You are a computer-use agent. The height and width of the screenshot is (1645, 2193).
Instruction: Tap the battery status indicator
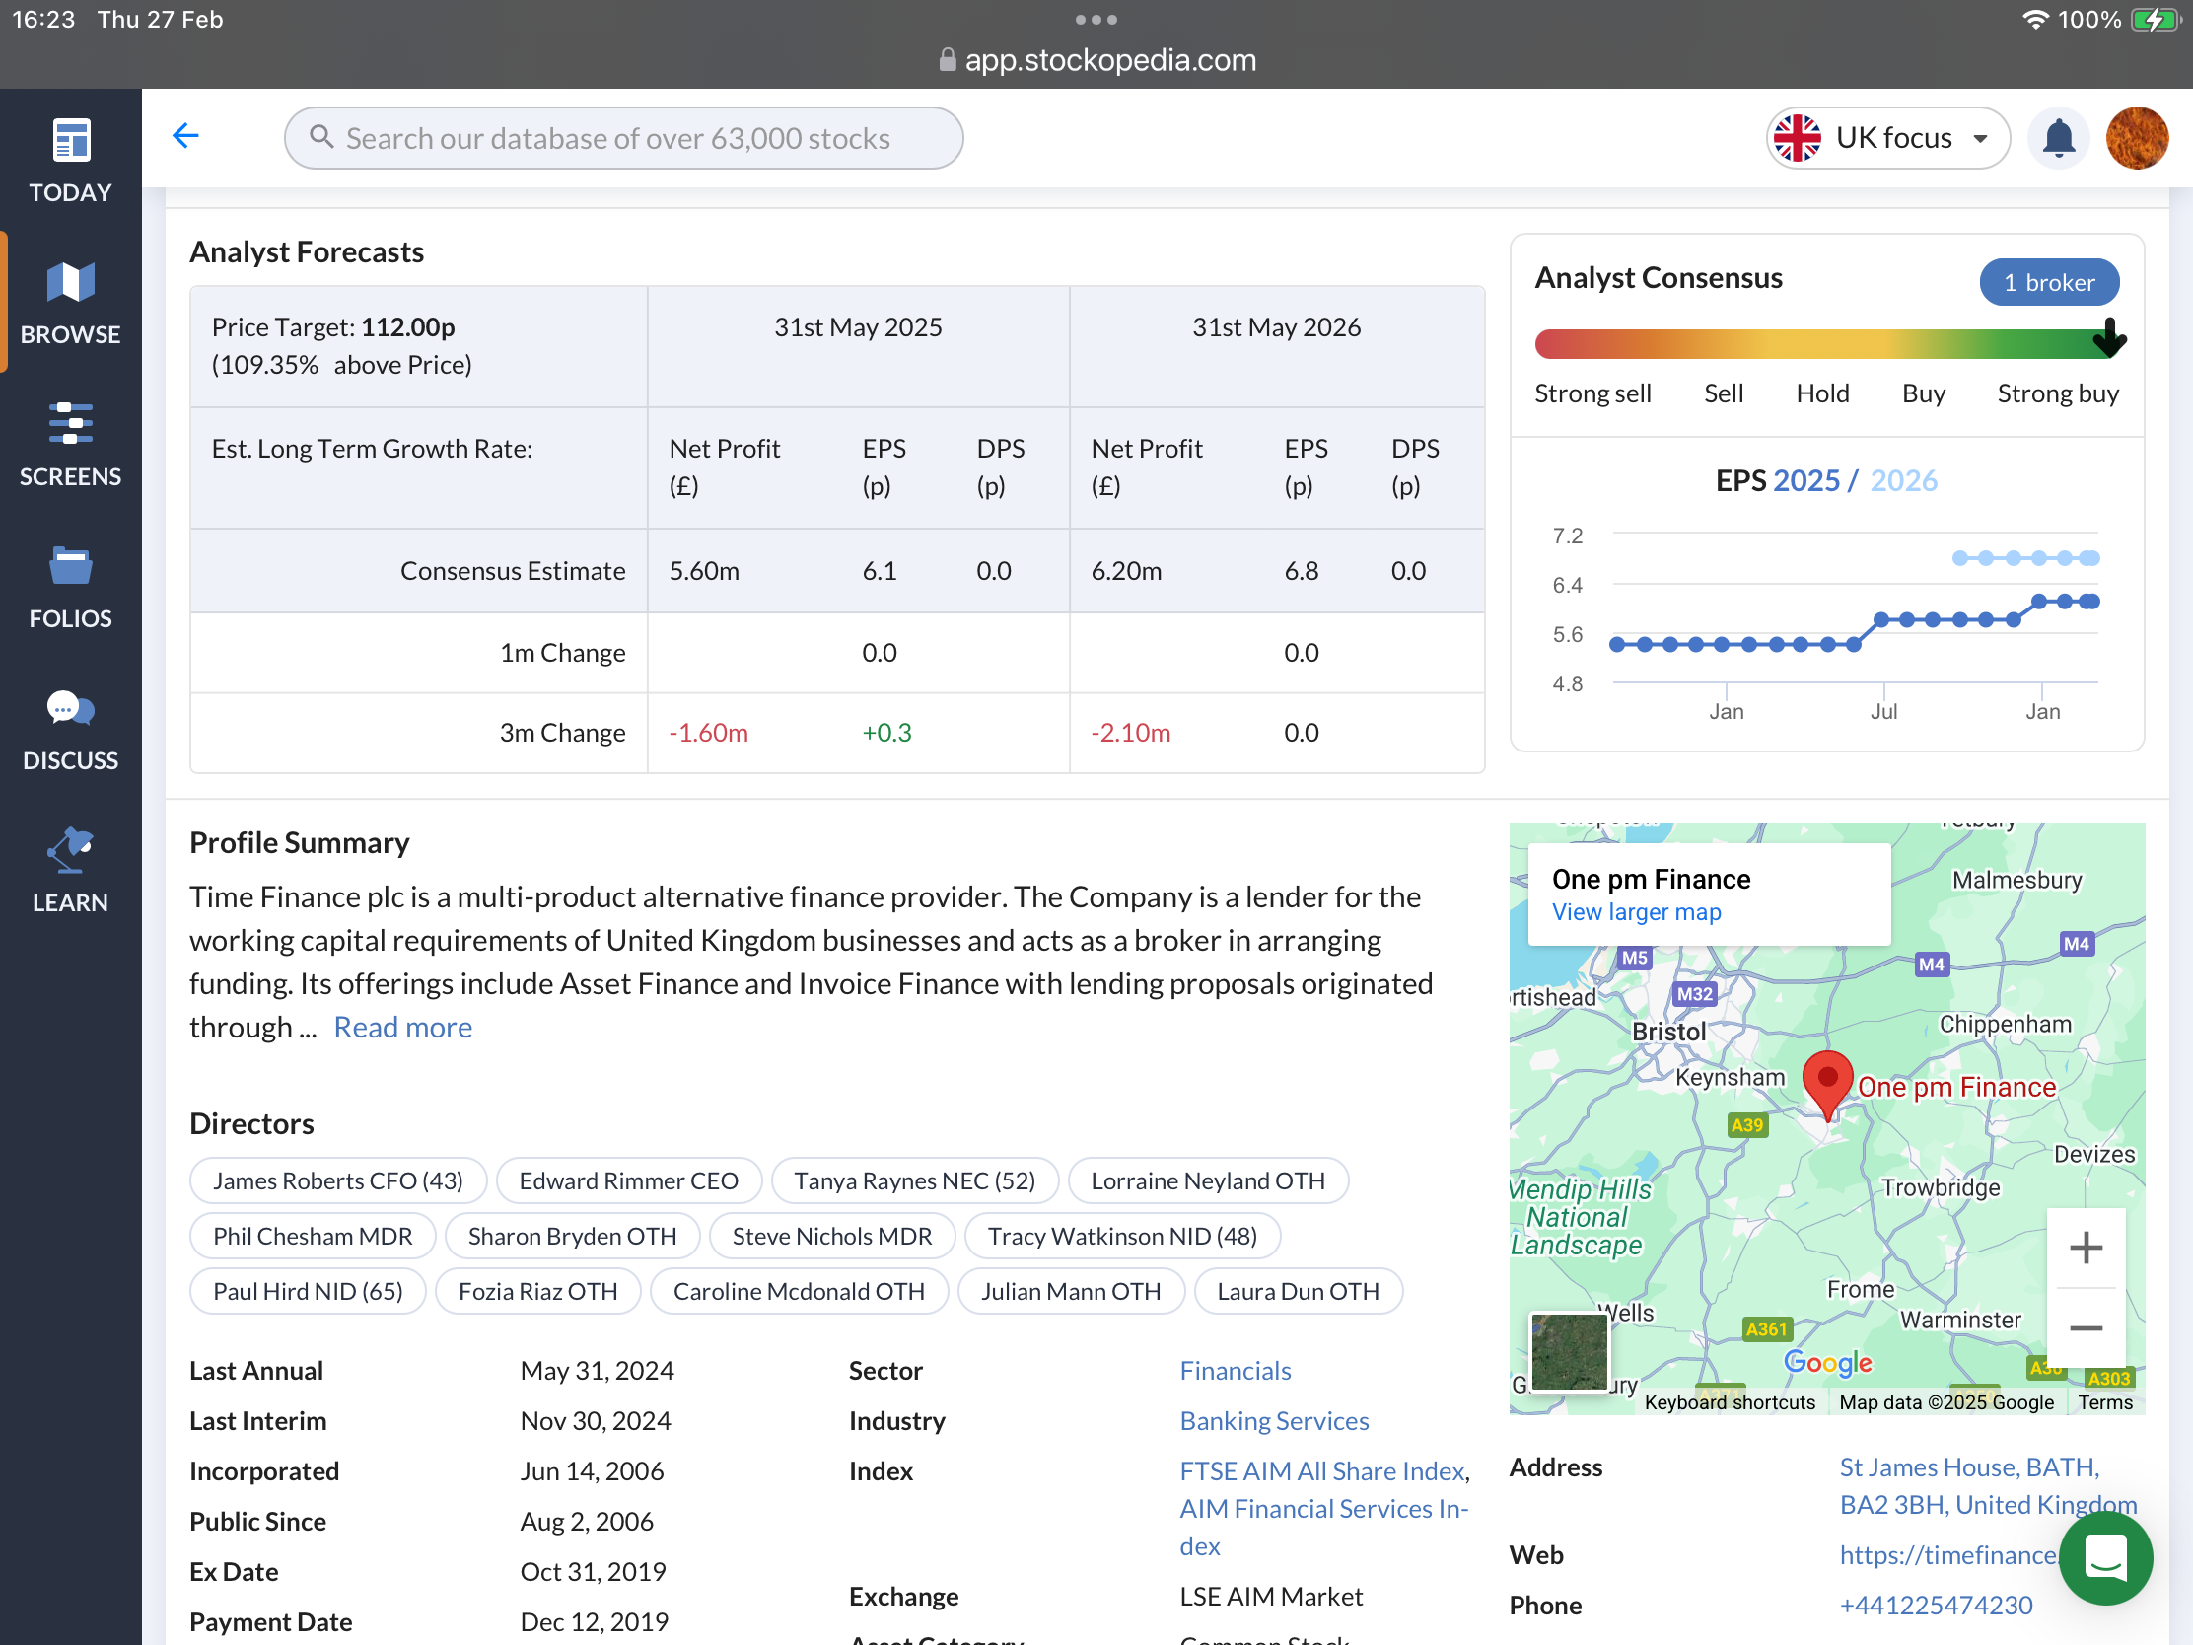point(2156,20)
